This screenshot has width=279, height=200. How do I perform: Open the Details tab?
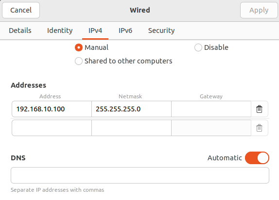click(20, 31)
